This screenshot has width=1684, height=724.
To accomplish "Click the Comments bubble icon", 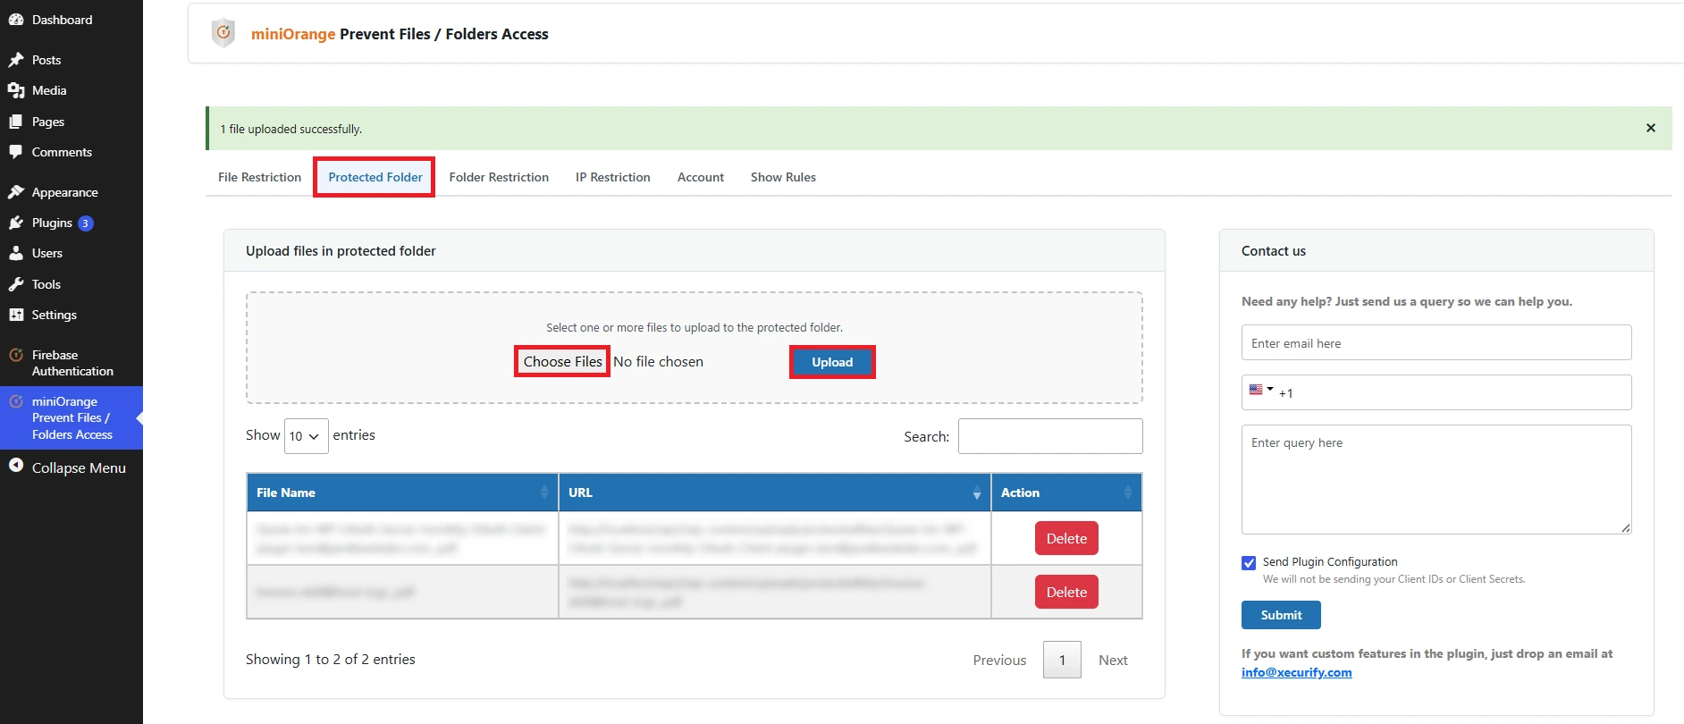I will coord(16,152).
